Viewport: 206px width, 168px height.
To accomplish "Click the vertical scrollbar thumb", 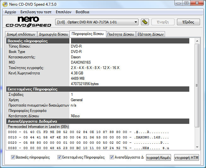I will [x=197, y=85].
